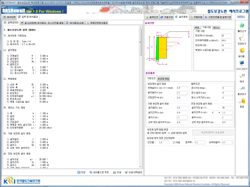Screen dimensions: 250x187
Task: Open the 설치간격 Sv dropdown showing 4
Action: tap(216, 113)
